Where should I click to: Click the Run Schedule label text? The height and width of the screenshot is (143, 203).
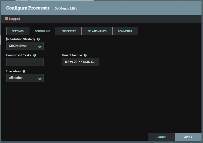(x=72, y=55)
